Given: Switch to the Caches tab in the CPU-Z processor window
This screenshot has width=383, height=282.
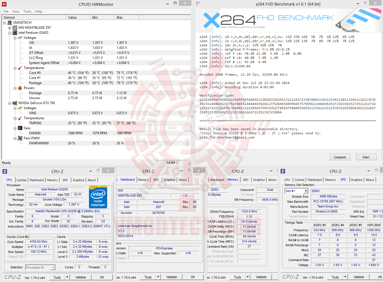Looking at the screenshot, I should (x=22, y=180).
